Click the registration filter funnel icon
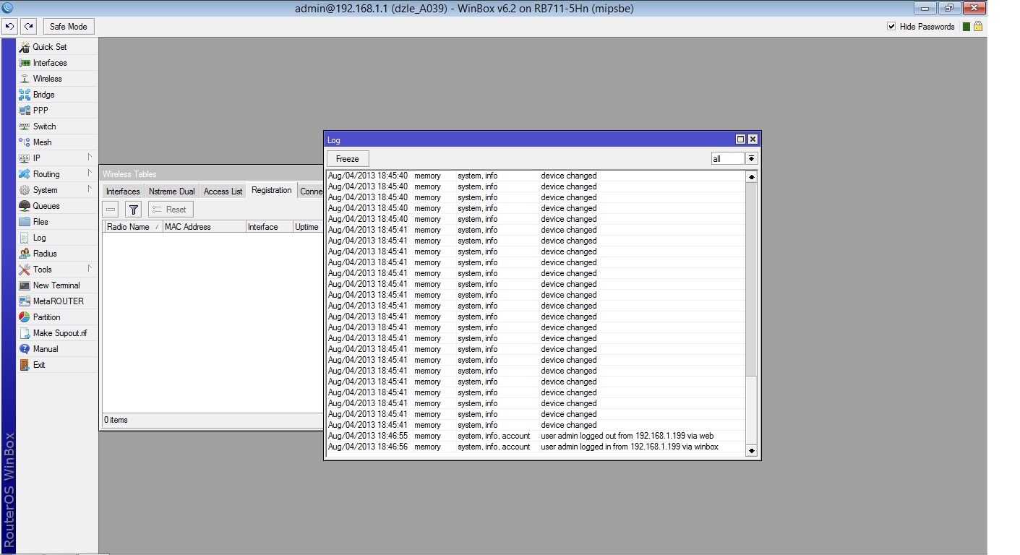Image resolution: width=1020 pixels, height=555 pixels. 133,209
